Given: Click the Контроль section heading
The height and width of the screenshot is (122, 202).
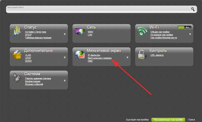Looking at the screenshot, I should 158,51.
